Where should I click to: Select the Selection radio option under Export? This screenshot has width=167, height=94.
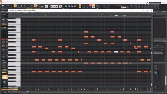point(2,10)
